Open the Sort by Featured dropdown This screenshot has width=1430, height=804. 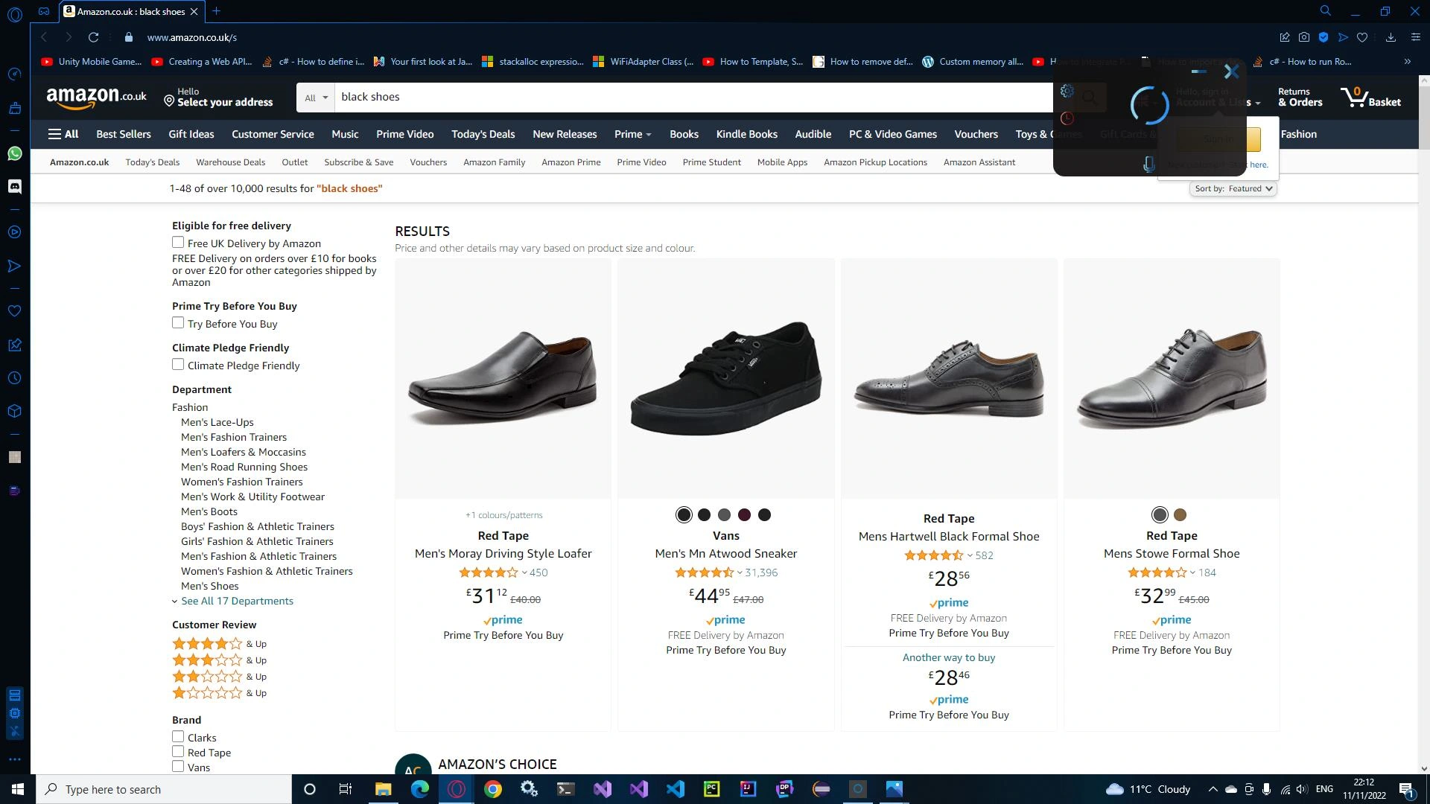(1233, 189)
